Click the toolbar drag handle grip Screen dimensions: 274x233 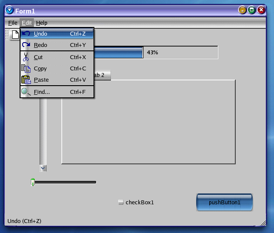(x=7, y=35)
